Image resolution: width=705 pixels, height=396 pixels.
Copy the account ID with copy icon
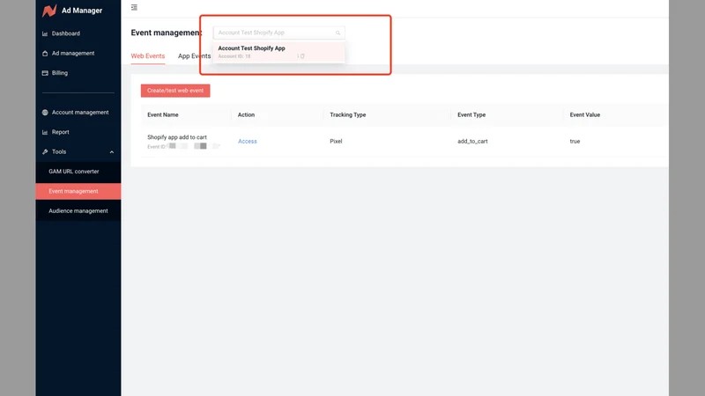pos(302,56)
